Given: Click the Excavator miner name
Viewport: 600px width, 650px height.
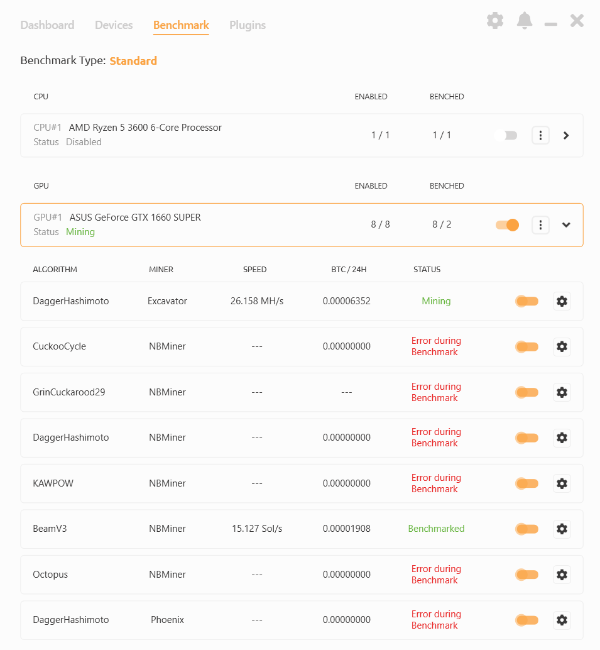Looking at the screenshot, I should [x=167, y=301].
